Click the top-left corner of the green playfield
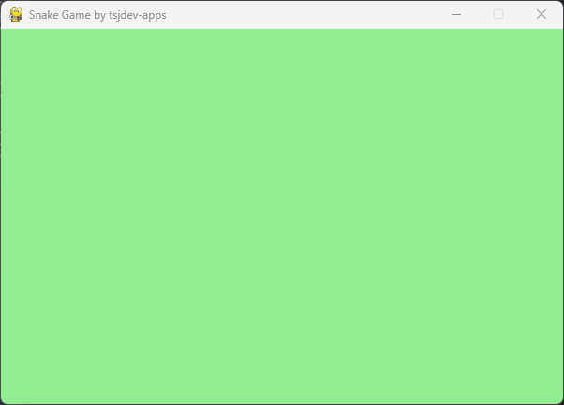 (4, 32)
